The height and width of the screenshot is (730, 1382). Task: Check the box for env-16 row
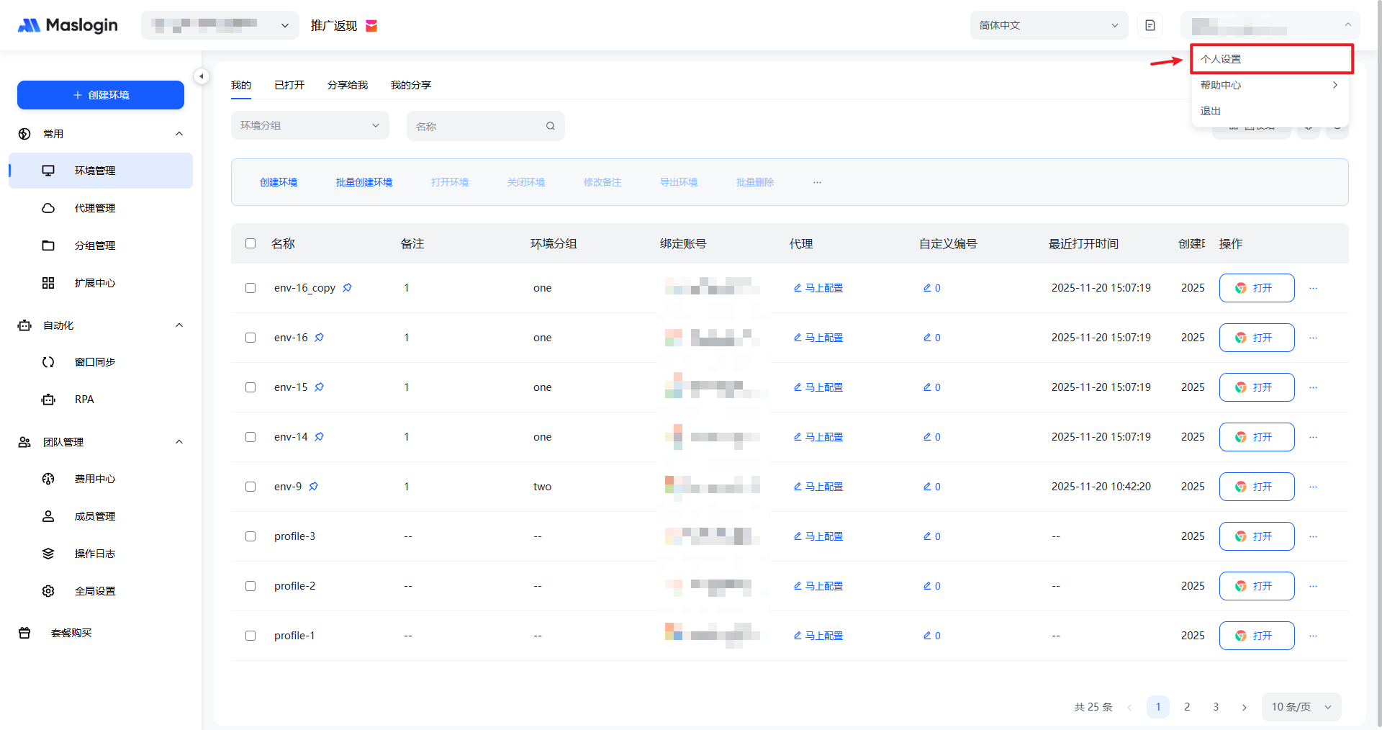[250, 338]
